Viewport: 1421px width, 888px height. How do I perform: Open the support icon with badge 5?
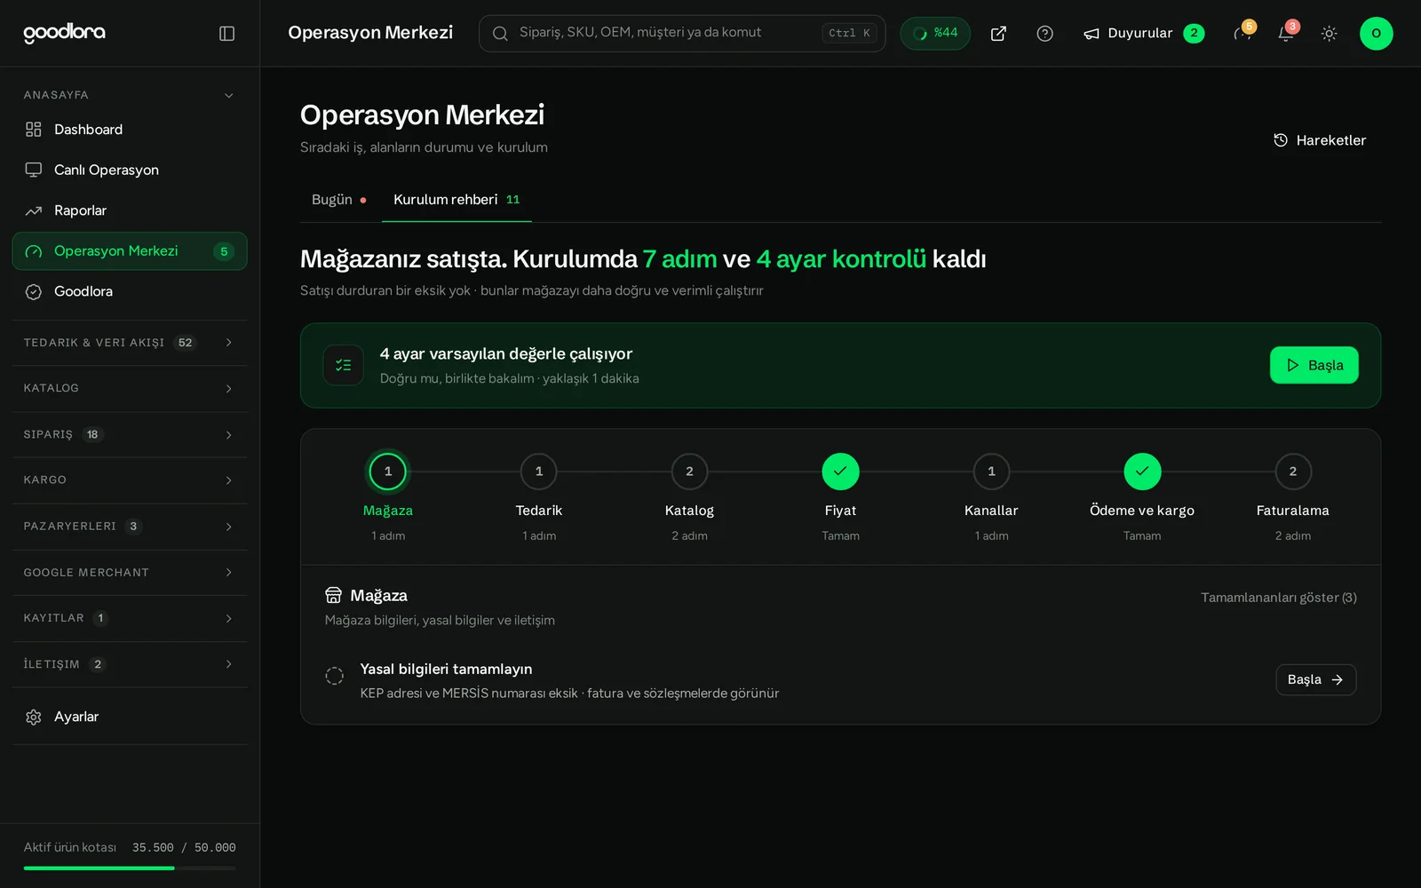pos(1242,33)
